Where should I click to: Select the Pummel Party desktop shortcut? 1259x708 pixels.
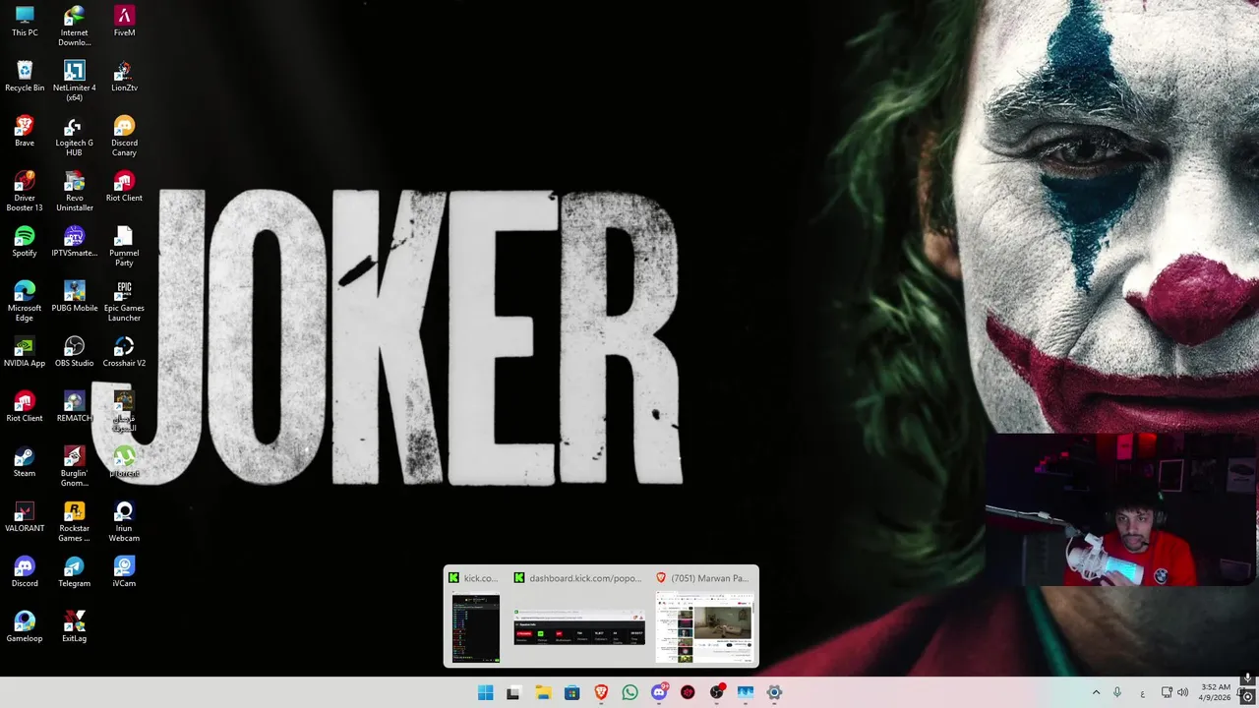tap(124, 246)
